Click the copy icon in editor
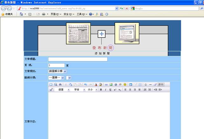The width and height of the screenshot is (204, 139). (70, 85)
